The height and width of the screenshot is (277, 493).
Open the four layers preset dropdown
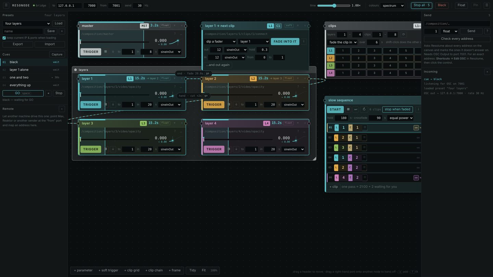pyautogui.click(x=27, y=24)
